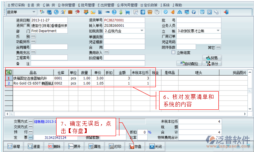
Task: Click the exit door toolbar icon
Action: coord(226,12)
